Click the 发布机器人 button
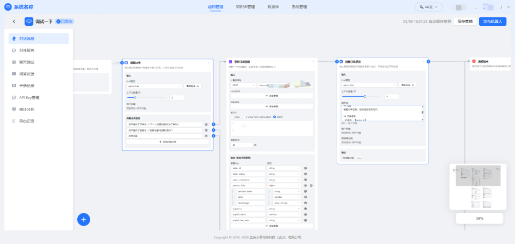Image resolution: width=515 pixels, height=244 pixels. coord(493,21)
